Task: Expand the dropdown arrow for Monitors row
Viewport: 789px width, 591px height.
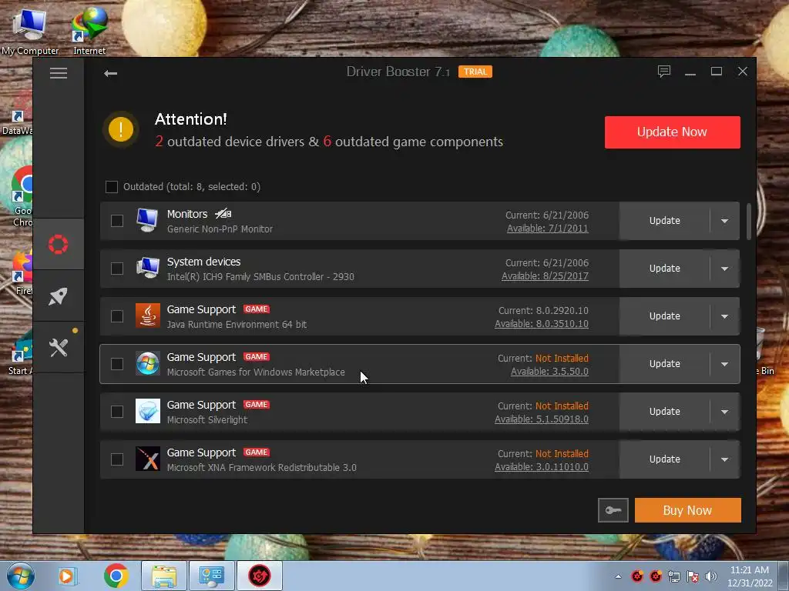Action: [x=724, y=221]
